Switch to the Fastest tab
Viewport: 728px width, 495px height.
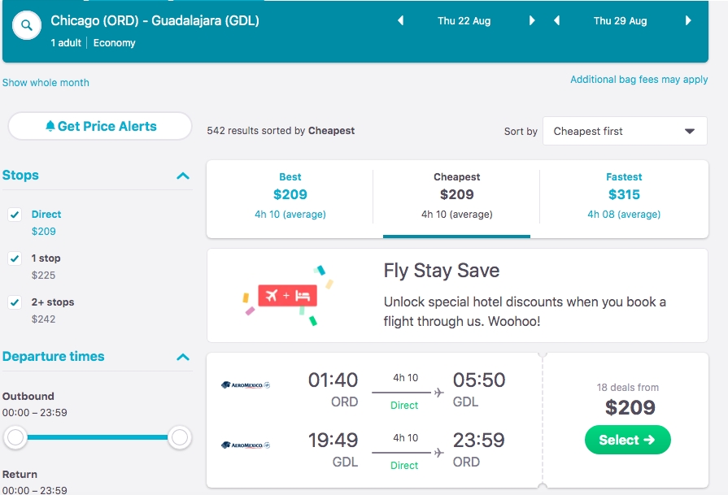click(624, 195)
